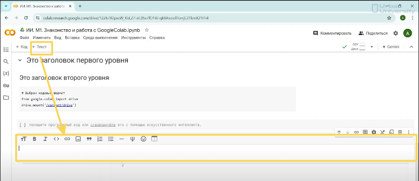
Task: Toggle heading size in text toolbar
Action: (23, 139)
